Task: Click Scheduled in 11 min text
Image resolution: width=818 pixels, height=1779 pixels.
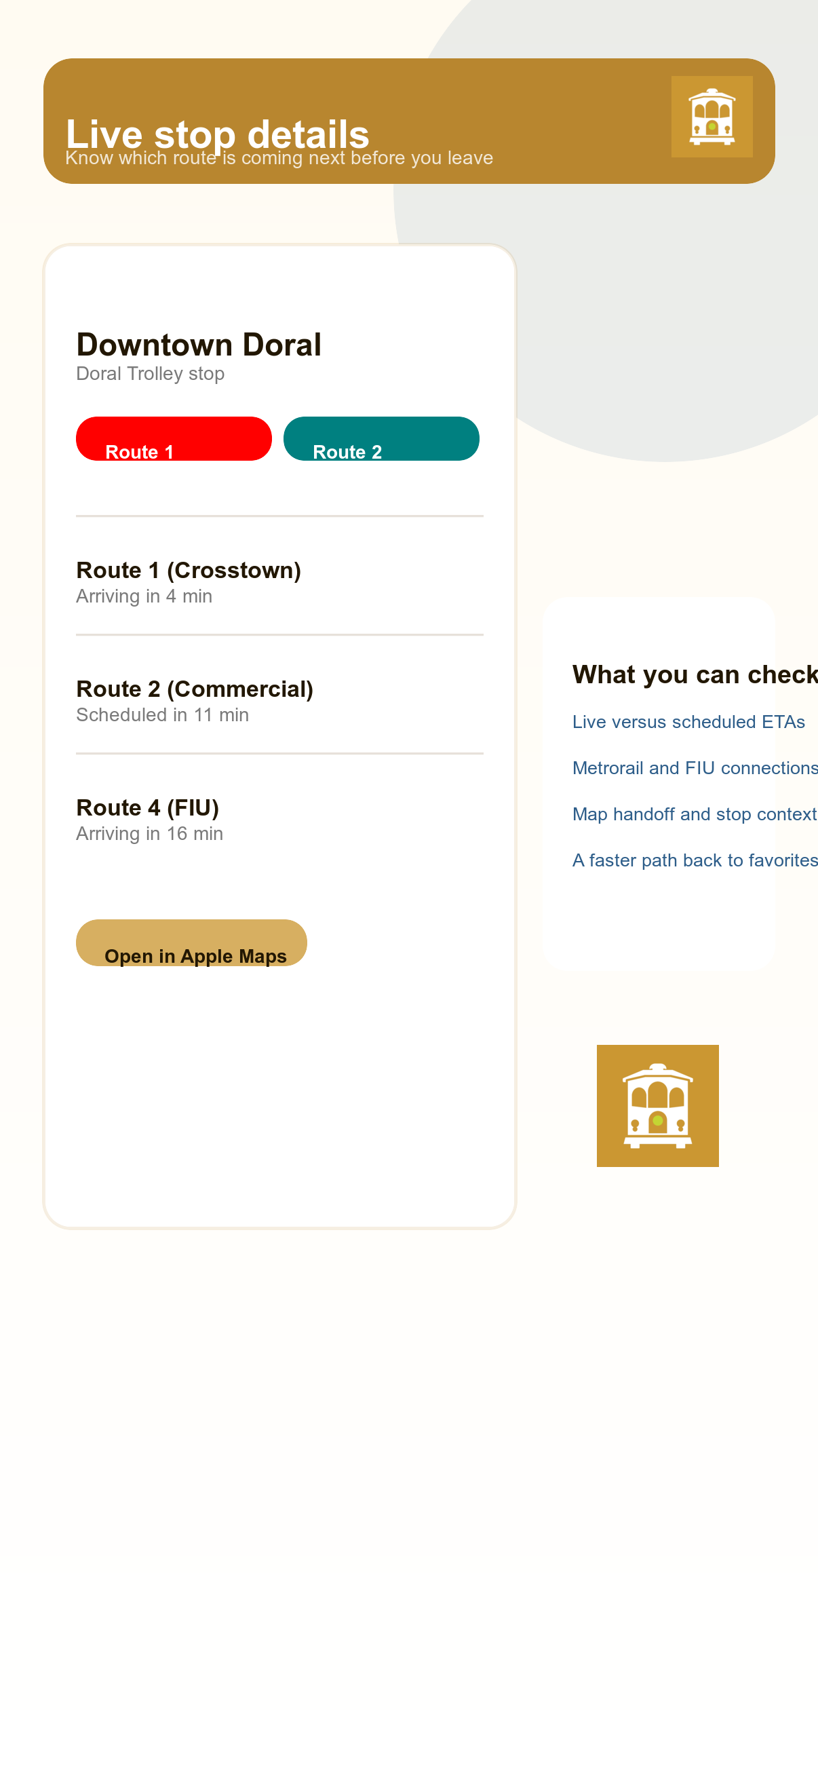Action: [162, 714]
